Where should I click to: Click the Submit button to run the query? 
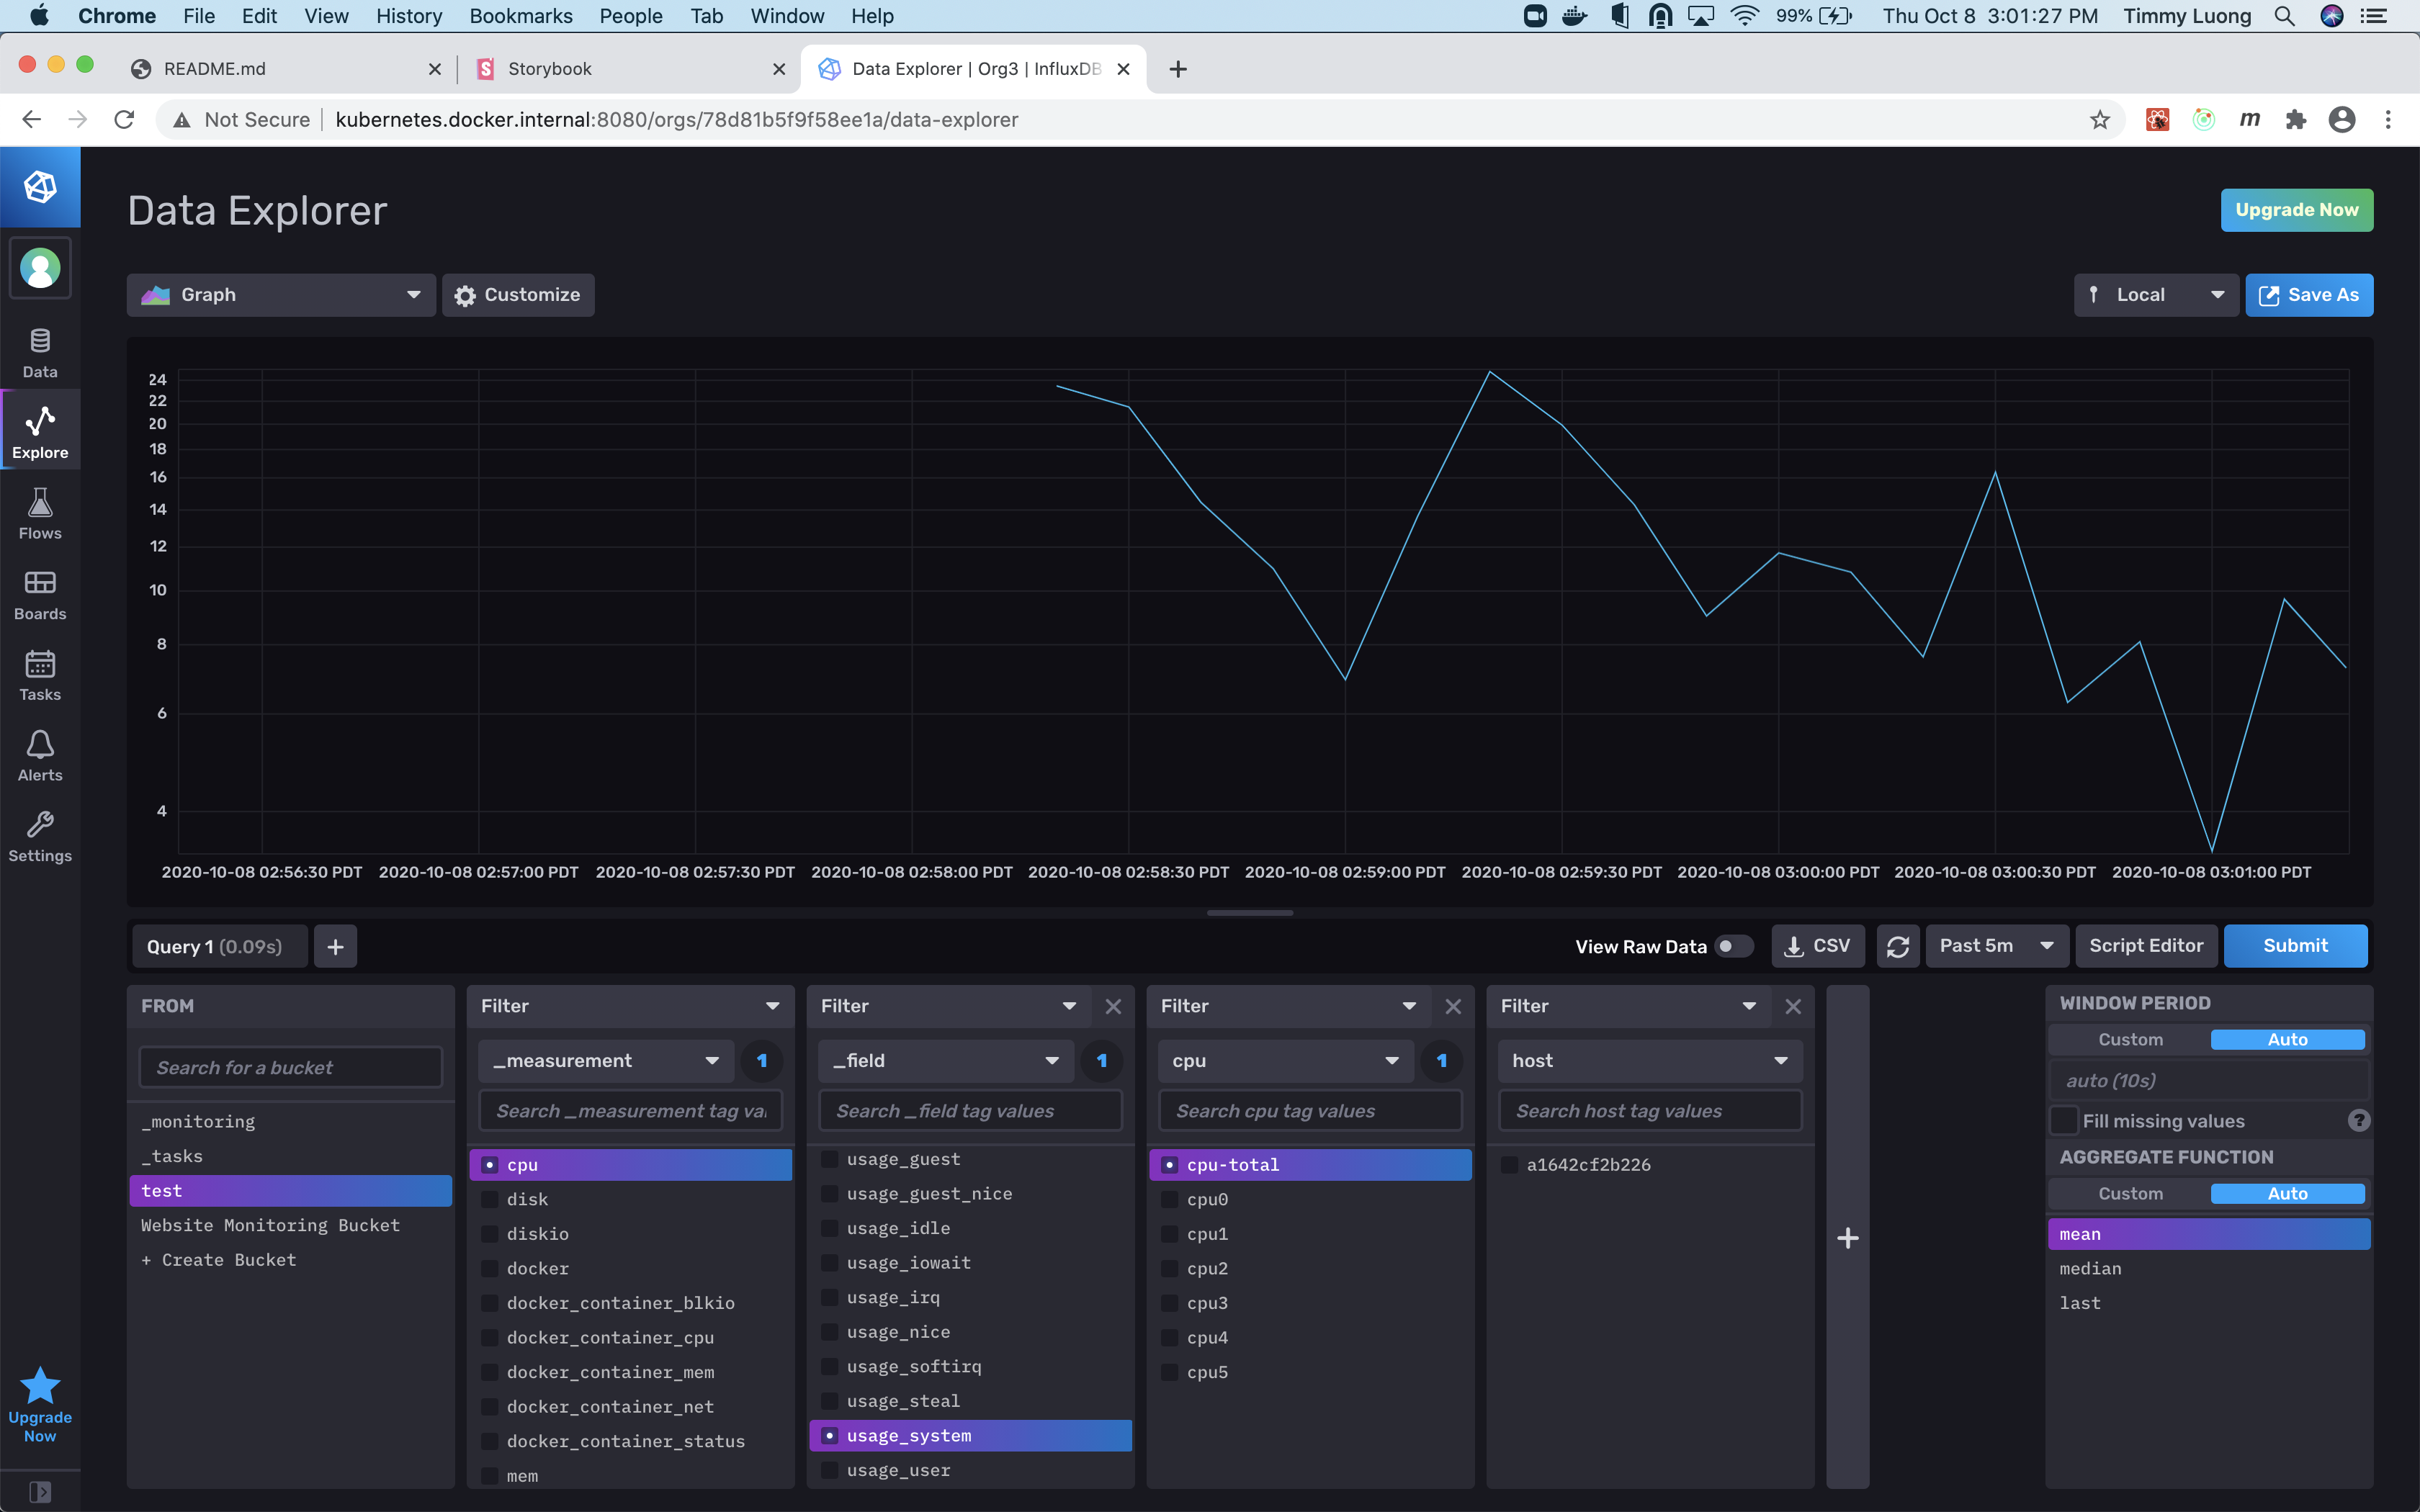tap(2295, 945)
